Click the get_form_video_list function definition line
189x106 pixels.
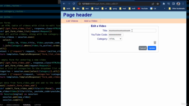pos(26,32)
